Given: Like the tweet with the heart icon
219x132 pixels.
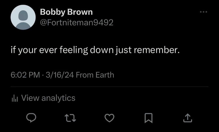Looking at the screenshot, I should [109, 118].
